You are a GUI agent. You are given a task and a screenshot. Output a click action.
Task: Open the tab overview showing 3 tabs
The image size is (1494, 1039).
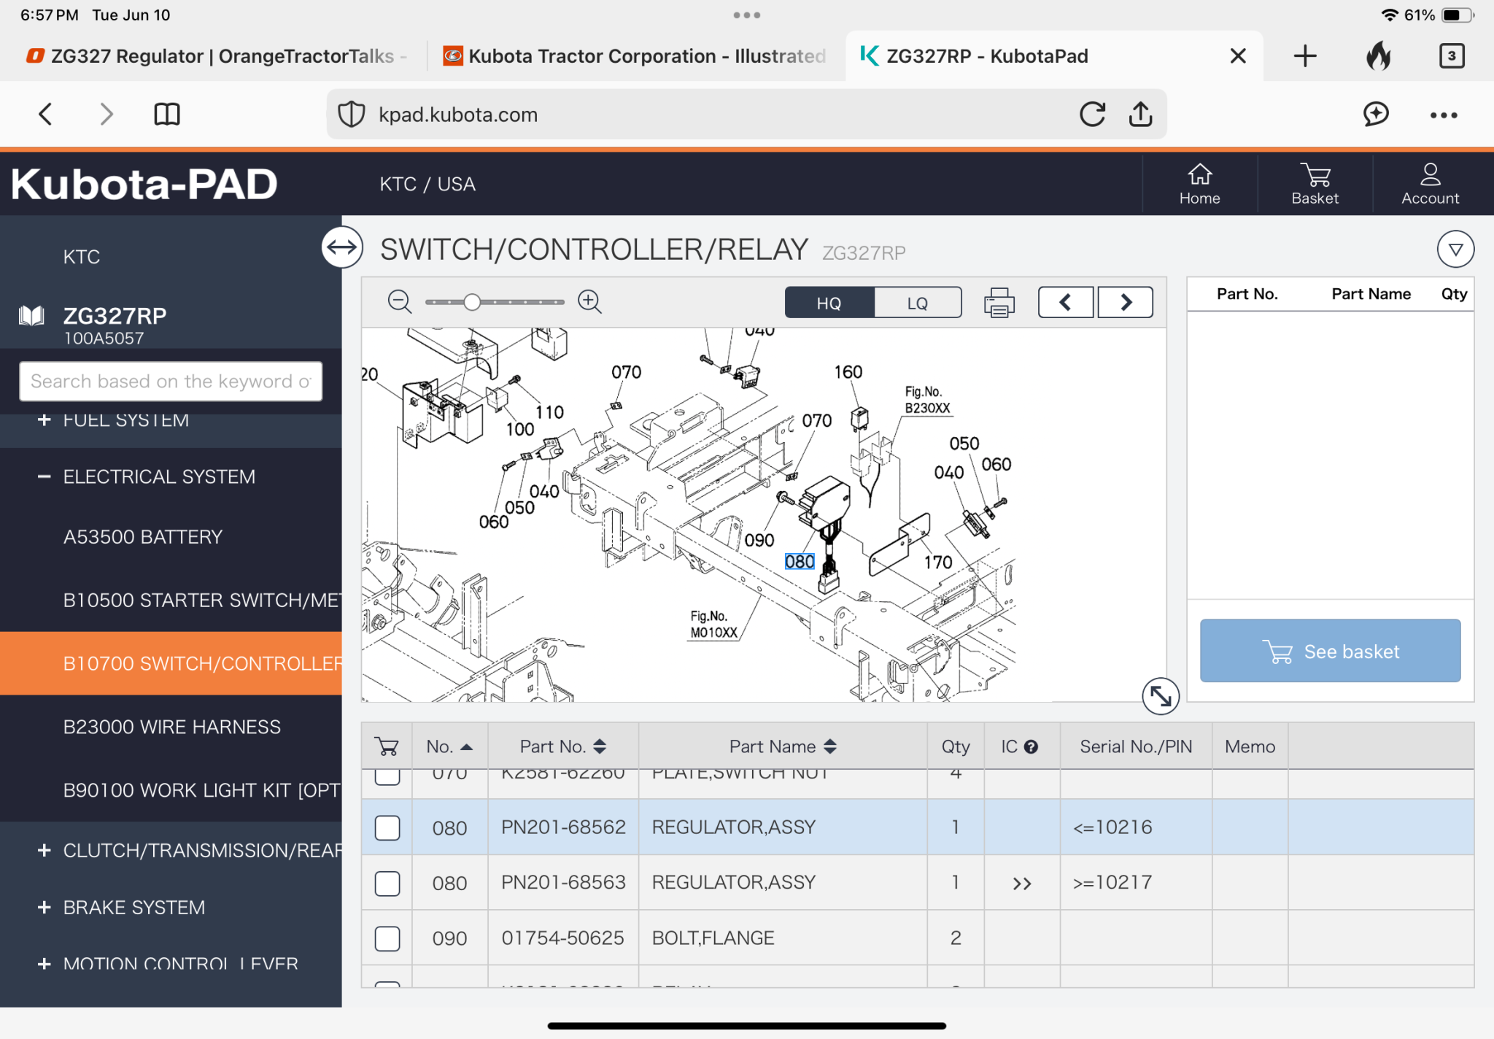1452,55
